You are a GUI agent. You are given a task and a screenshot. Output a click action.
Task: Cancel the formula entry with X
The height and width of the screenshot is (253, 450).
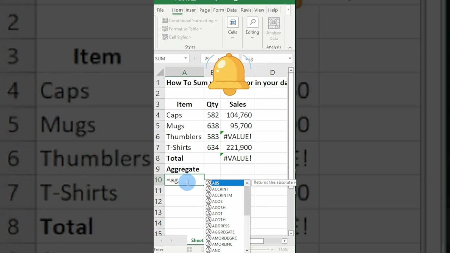207,59
